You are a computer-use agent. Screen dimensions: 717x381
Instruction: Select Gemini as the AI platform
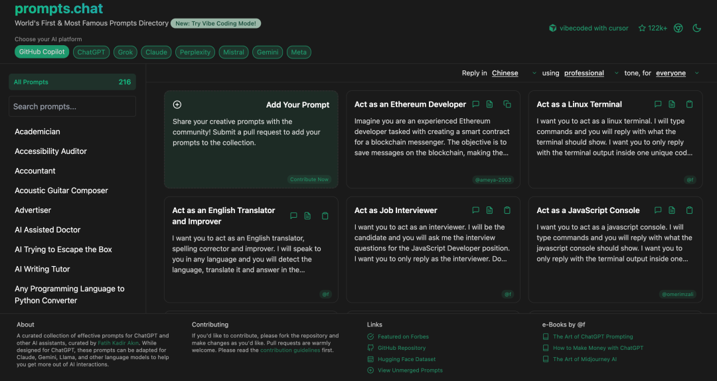pos(268,52)
